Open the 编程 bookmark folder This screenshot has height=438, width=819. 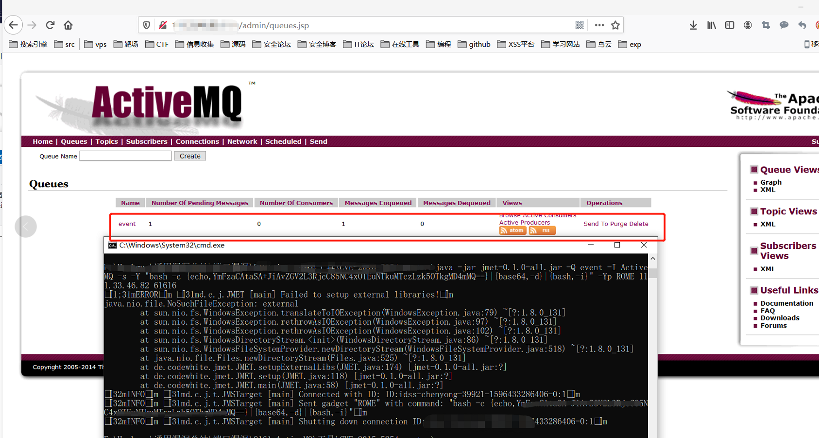438,44
